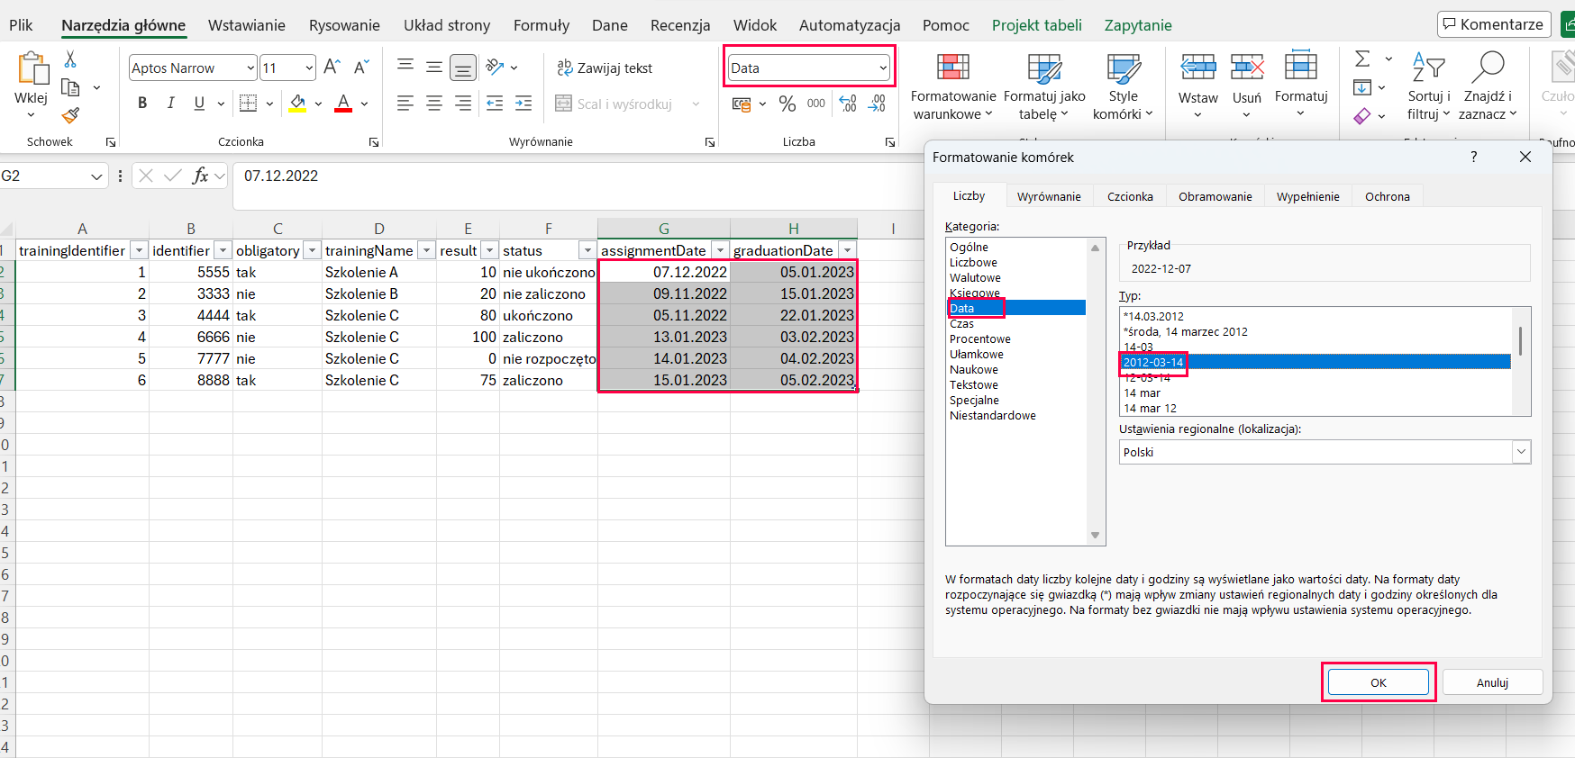Viewport: 1575px width, 758px height.
Task: Click the Increase font size icon
Action: coord(332,68)
